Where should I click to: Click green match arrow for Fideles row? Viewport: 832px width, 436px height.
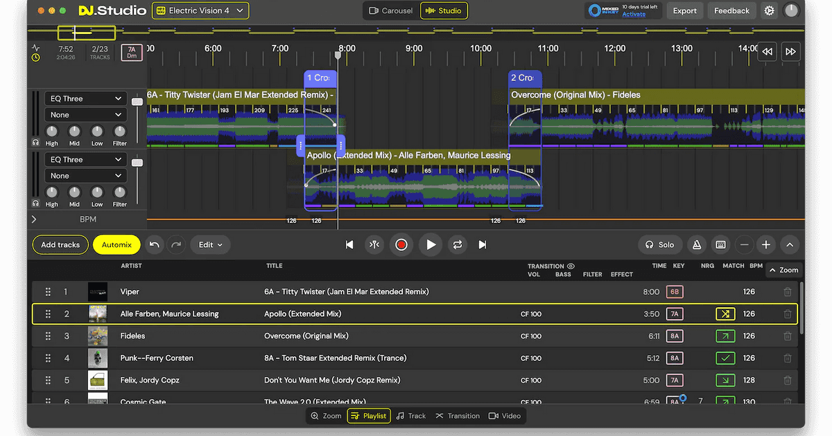point(725,336)
